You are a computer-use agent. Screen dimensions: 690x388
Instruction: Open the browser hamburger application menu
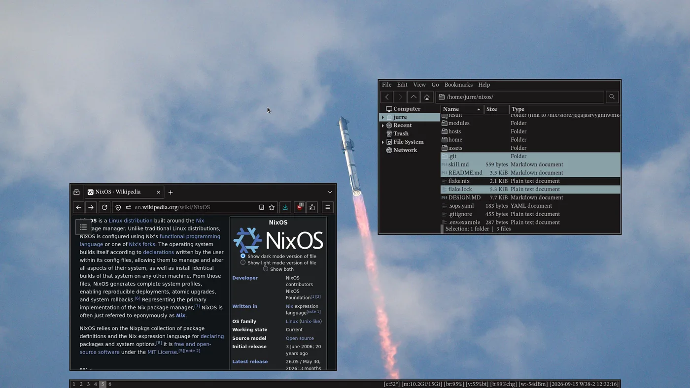327,207
